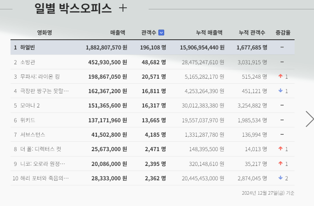Viewport: 314px width, 206px height.
Task: Open movie 더 폴: 디렉터스 컷
Action: (x=40, y=149)
